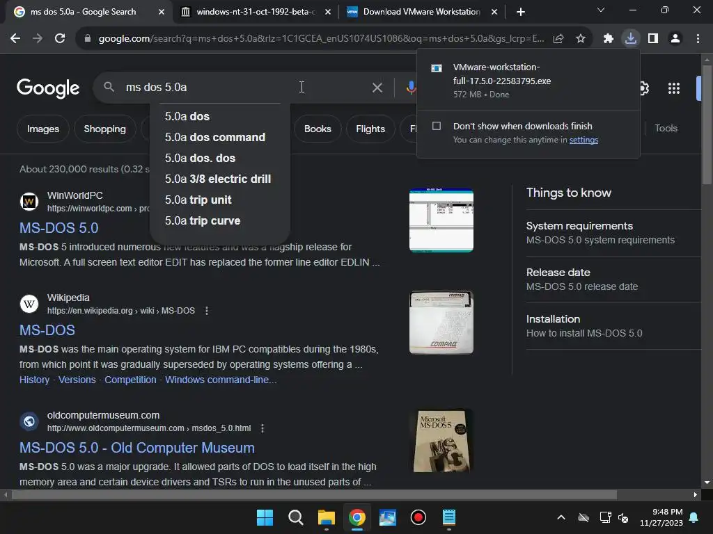This screenshot has height=534, width=713.
Task: Open the network display tray icon
Action: point(605,517)
